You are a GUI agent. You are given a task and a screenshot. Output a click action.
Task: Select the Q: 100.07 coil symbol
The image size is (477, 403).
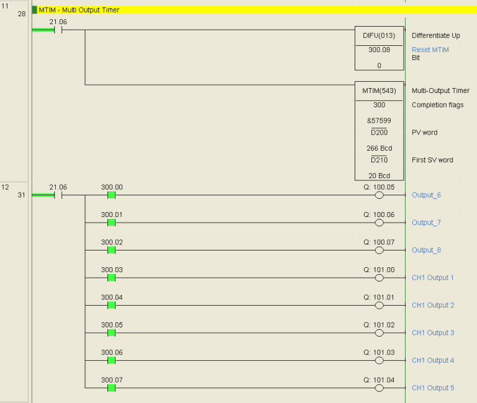[x=379, y=250]
